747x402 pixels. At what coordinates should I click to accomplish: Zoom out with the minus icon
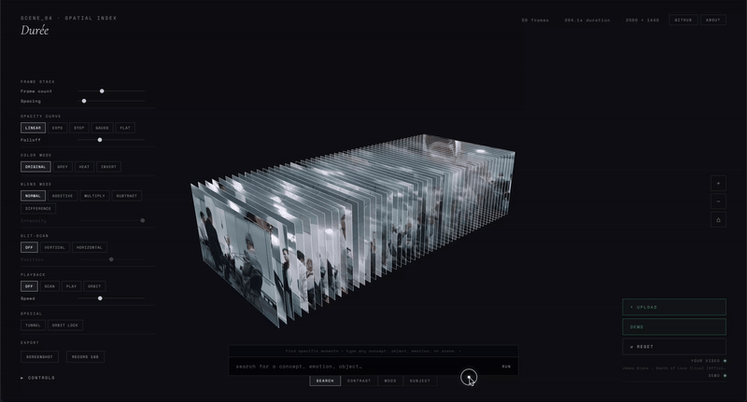(x=718, y=201)
